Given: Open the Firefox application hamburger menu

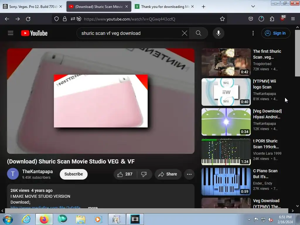Looking at the screenshot, I should point(293,19).
